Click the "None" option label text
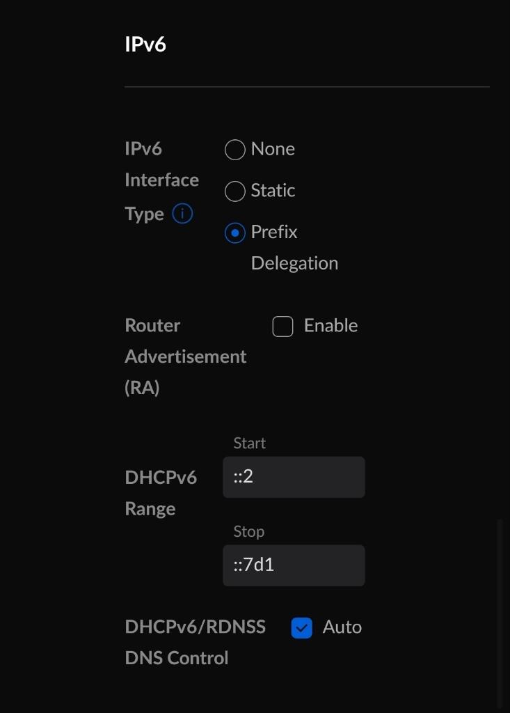The width and height of the screenshot is (510, 713). click(x=273, y=149)
